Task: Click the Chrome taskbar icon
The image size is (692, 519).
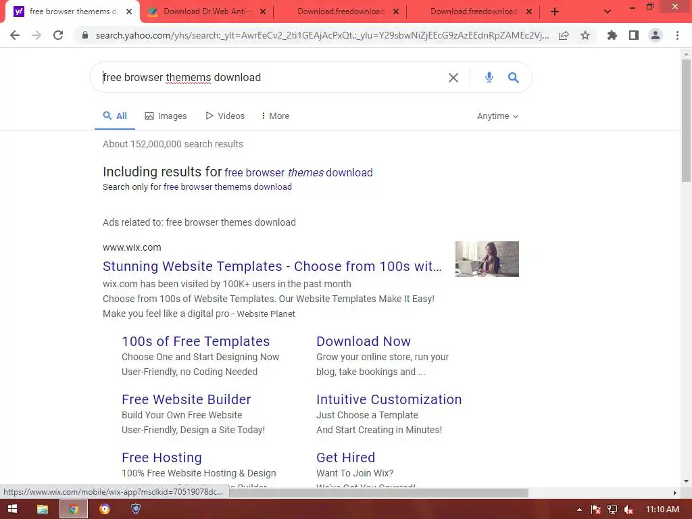Action: 74,509
